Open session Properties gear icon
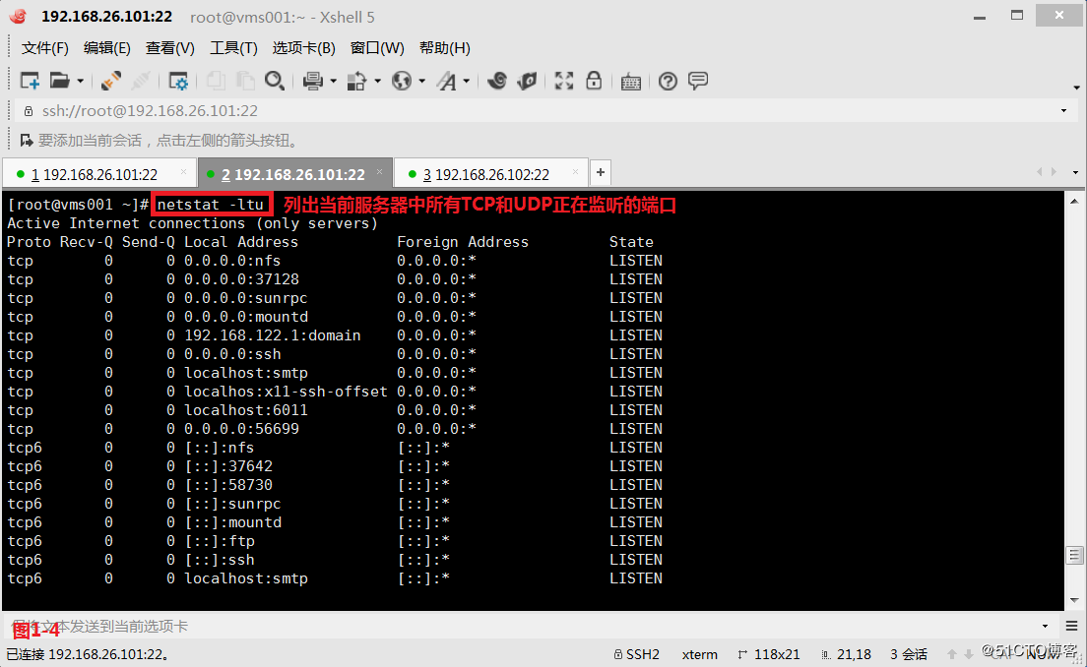The height and width of the screenshot is (667, 1087). [x=178, y=81]
